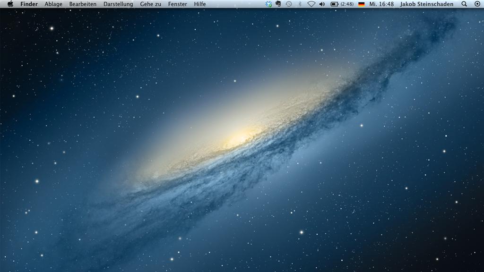Viewport: 484px width, 272px height.
Task: Click the volume speaker icon
Action: (322, 4)
